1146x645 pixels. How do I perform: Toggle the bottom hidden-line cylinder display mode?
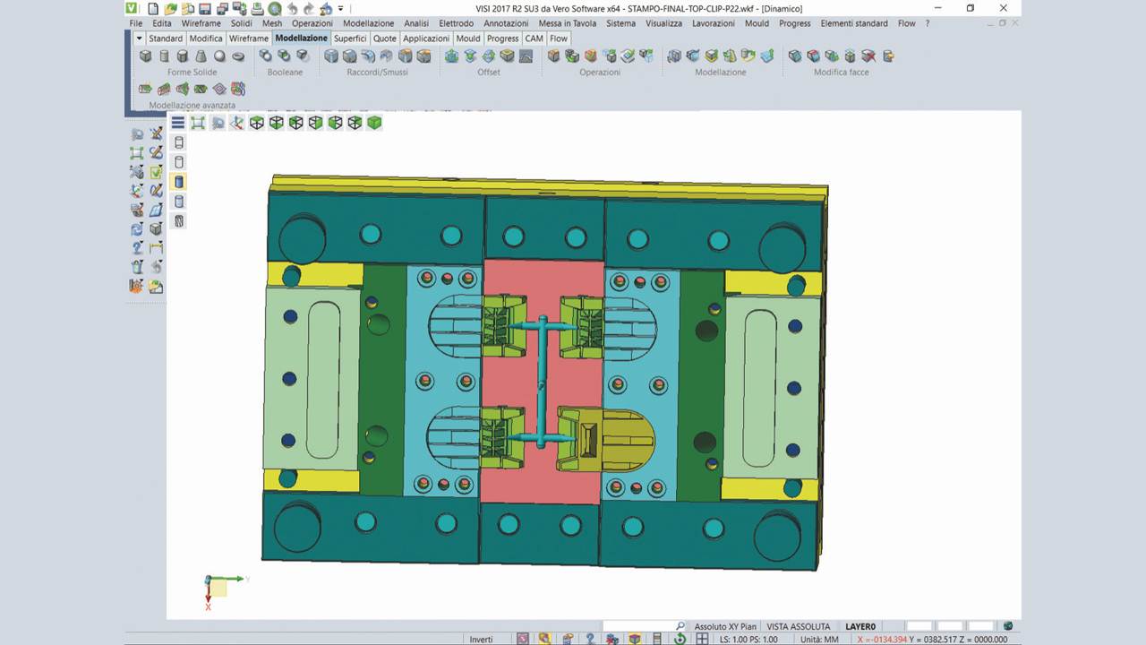(x=179, y=220)
